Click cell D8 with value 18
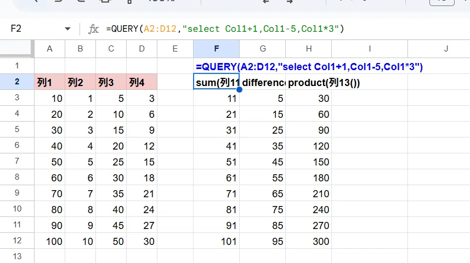 pyautogui.click(x=142, y=178)
